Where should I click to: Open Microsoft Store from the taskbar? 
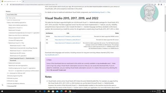[53, 91]
